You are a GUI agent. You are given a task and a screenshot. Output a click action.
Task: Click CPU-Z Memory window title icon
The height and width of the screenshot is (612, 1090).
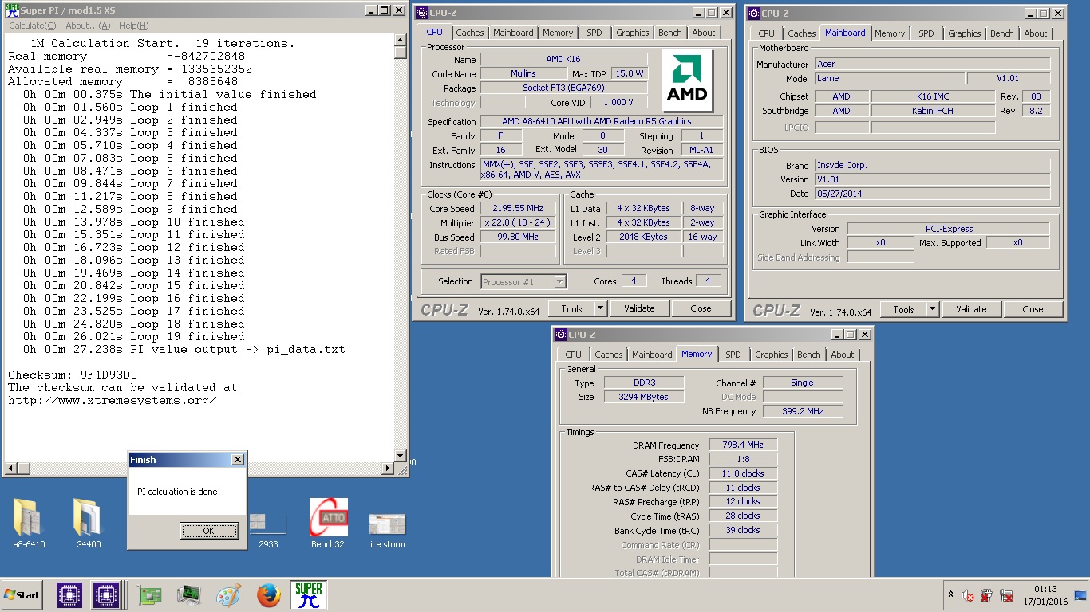tap(561, 335)
